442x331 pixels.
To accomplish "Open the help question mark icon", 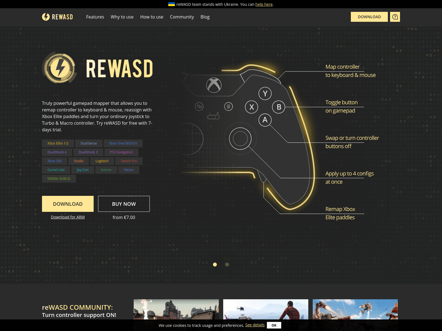I will [x=395, y=17].
